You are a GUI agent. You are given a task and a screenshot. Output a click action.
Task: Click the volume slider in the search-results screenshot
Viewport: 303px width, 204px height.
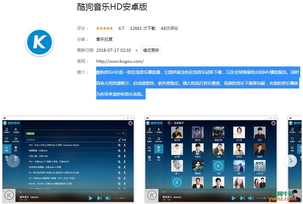point(119,198)
